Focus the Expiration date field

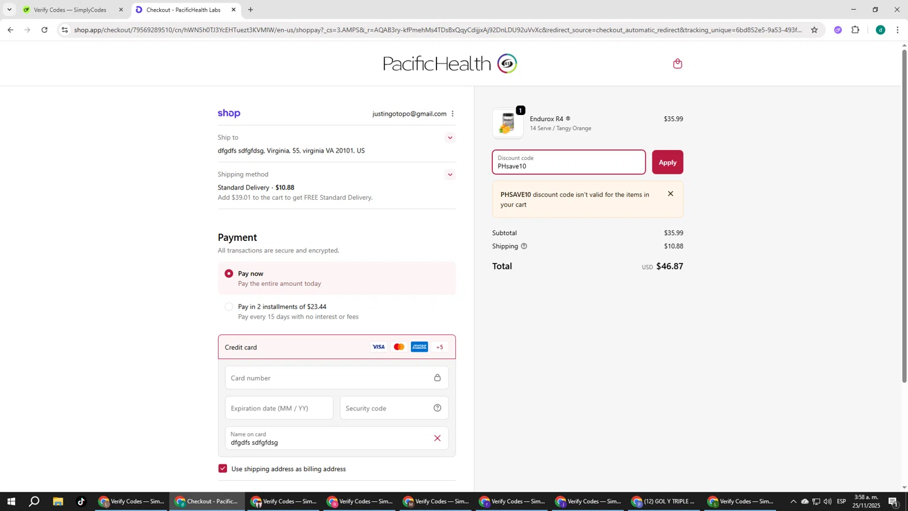[x=279, y=408]
